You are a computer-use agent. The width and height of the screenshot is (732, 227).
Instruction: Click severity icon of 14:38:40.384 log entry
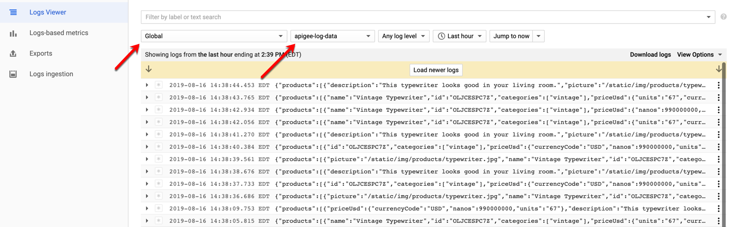[x=159, y=147]
